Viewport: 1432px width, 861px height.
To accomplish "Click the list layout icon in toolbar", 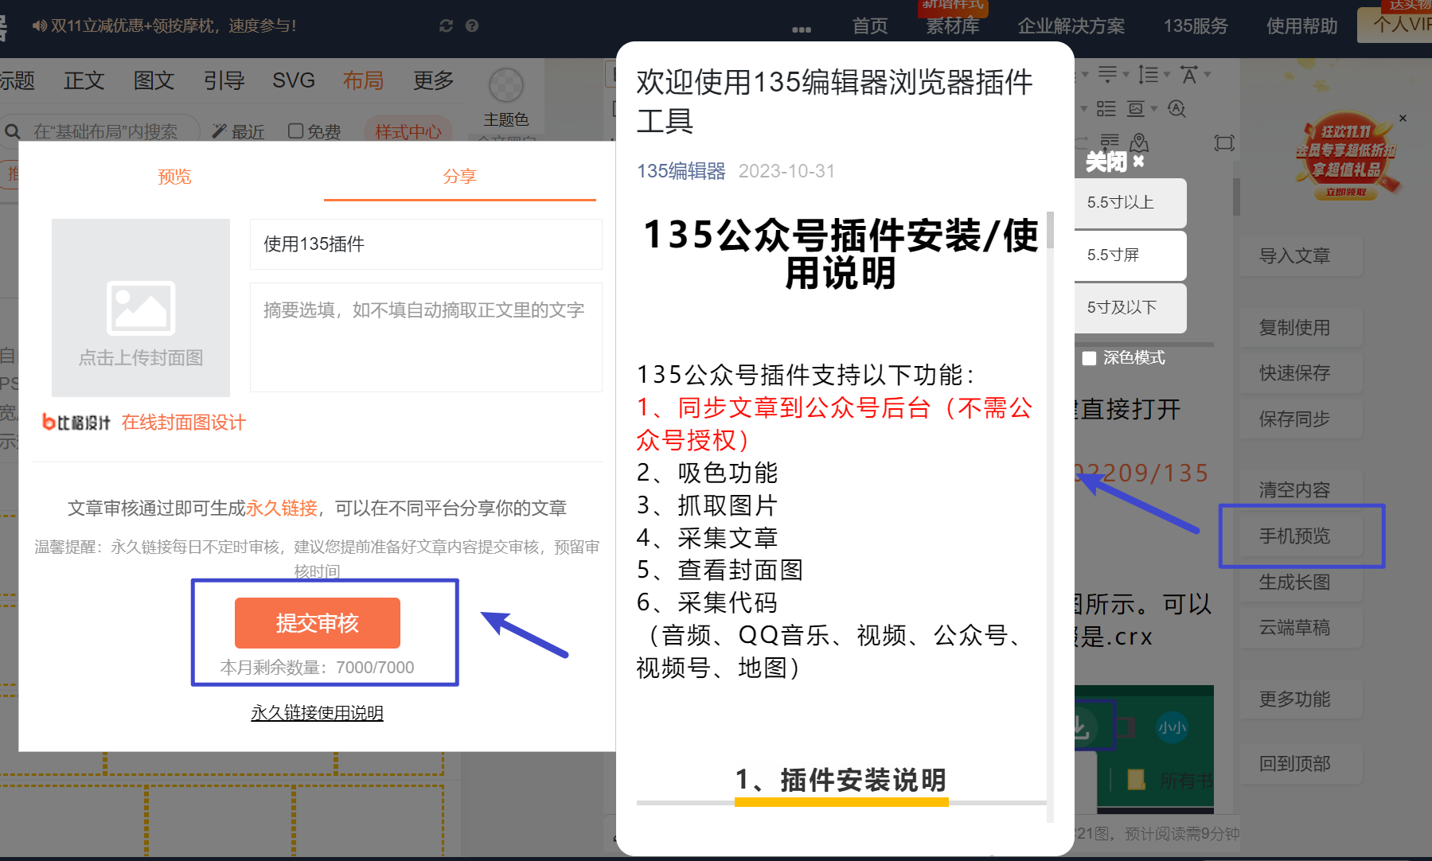I will pos(1106,109).
